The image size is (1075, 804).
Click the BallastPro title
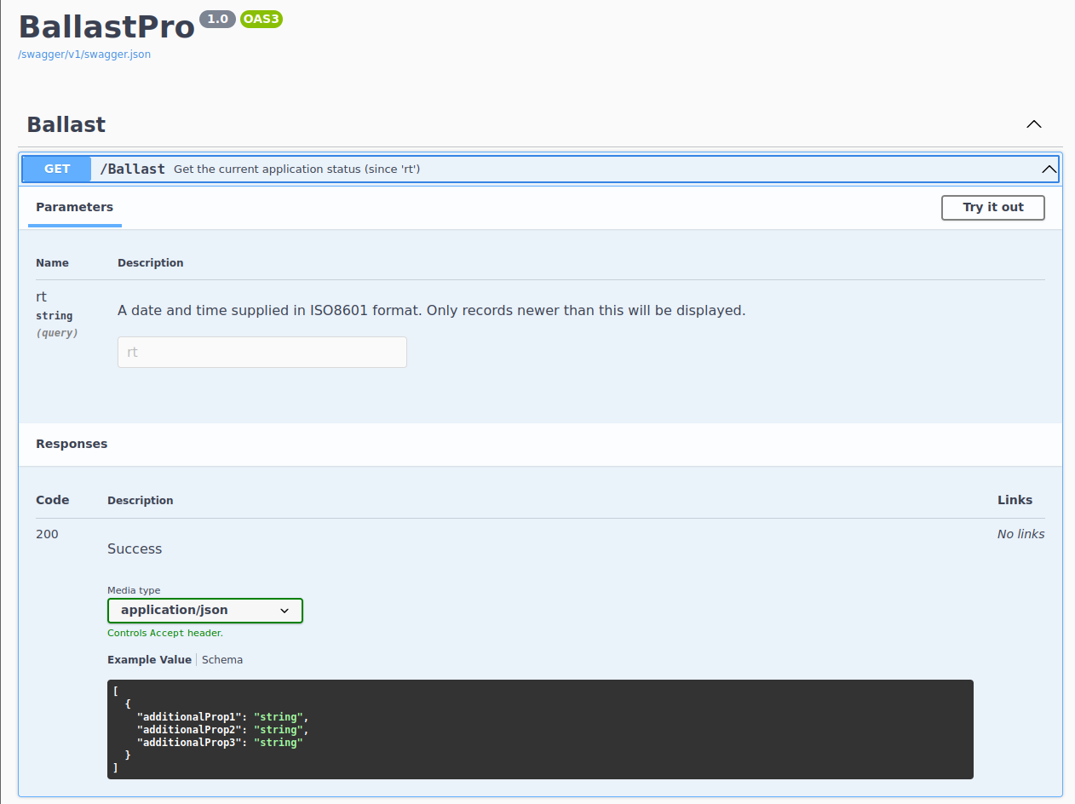(x=107, y=26)
